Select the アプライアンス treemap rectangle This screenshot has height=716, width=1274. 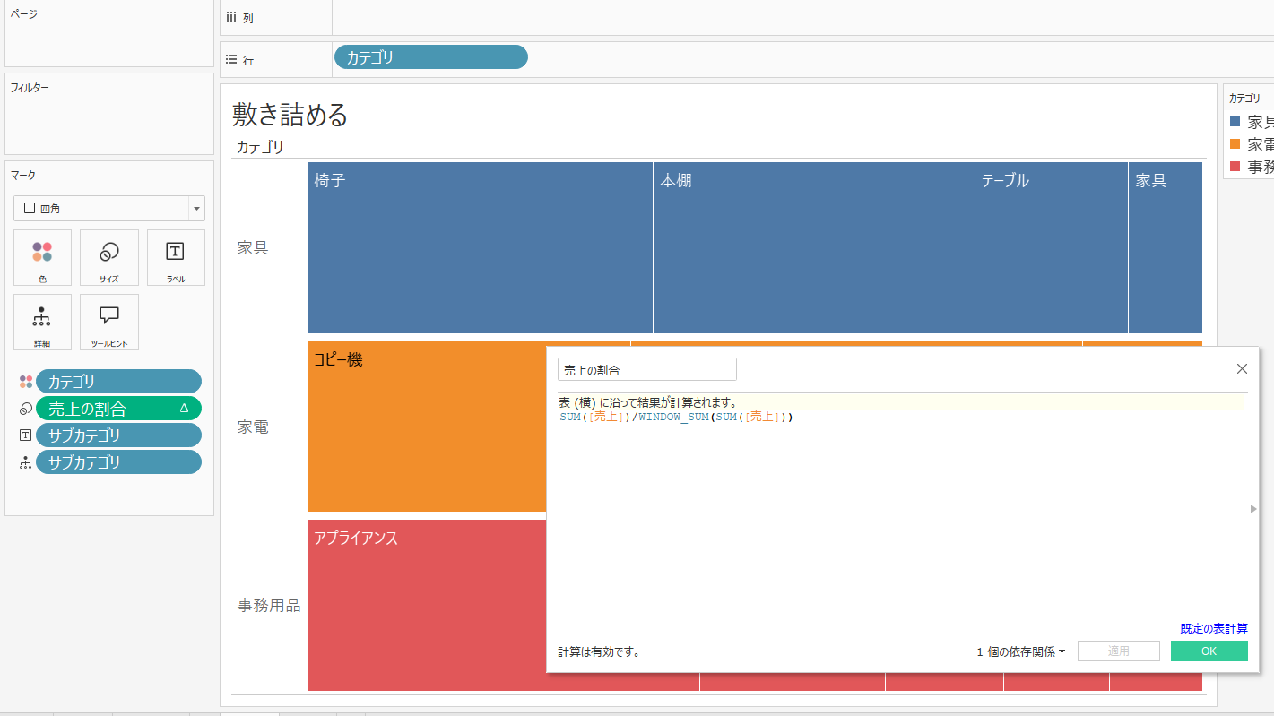coord(427,605)
